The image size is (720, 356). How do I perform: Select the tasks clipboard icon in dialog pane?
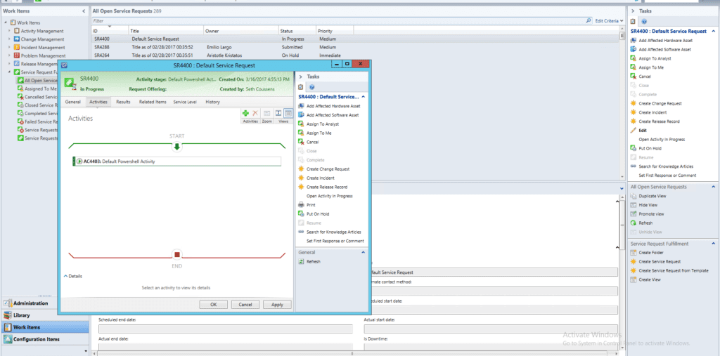pyautogui.click(x=301, y=87)
